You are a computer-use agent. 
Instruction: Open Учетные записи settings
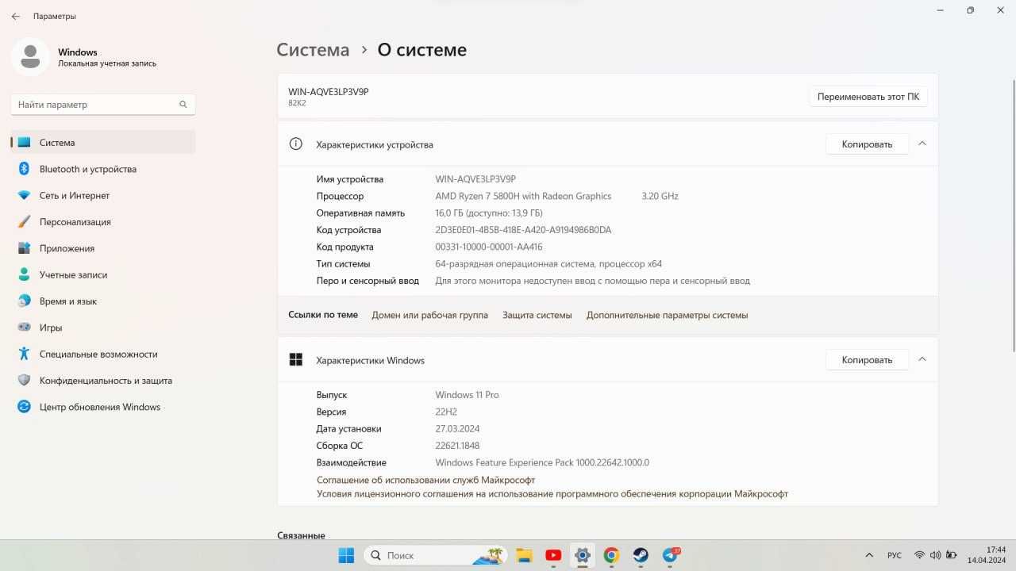[x=103, y=274]
